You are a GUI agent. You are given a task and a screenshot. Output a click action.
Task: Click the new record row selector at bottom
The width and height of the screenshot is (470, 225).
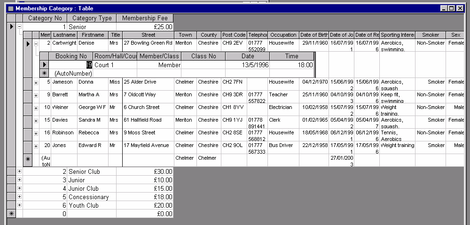[x=11, y=214]
